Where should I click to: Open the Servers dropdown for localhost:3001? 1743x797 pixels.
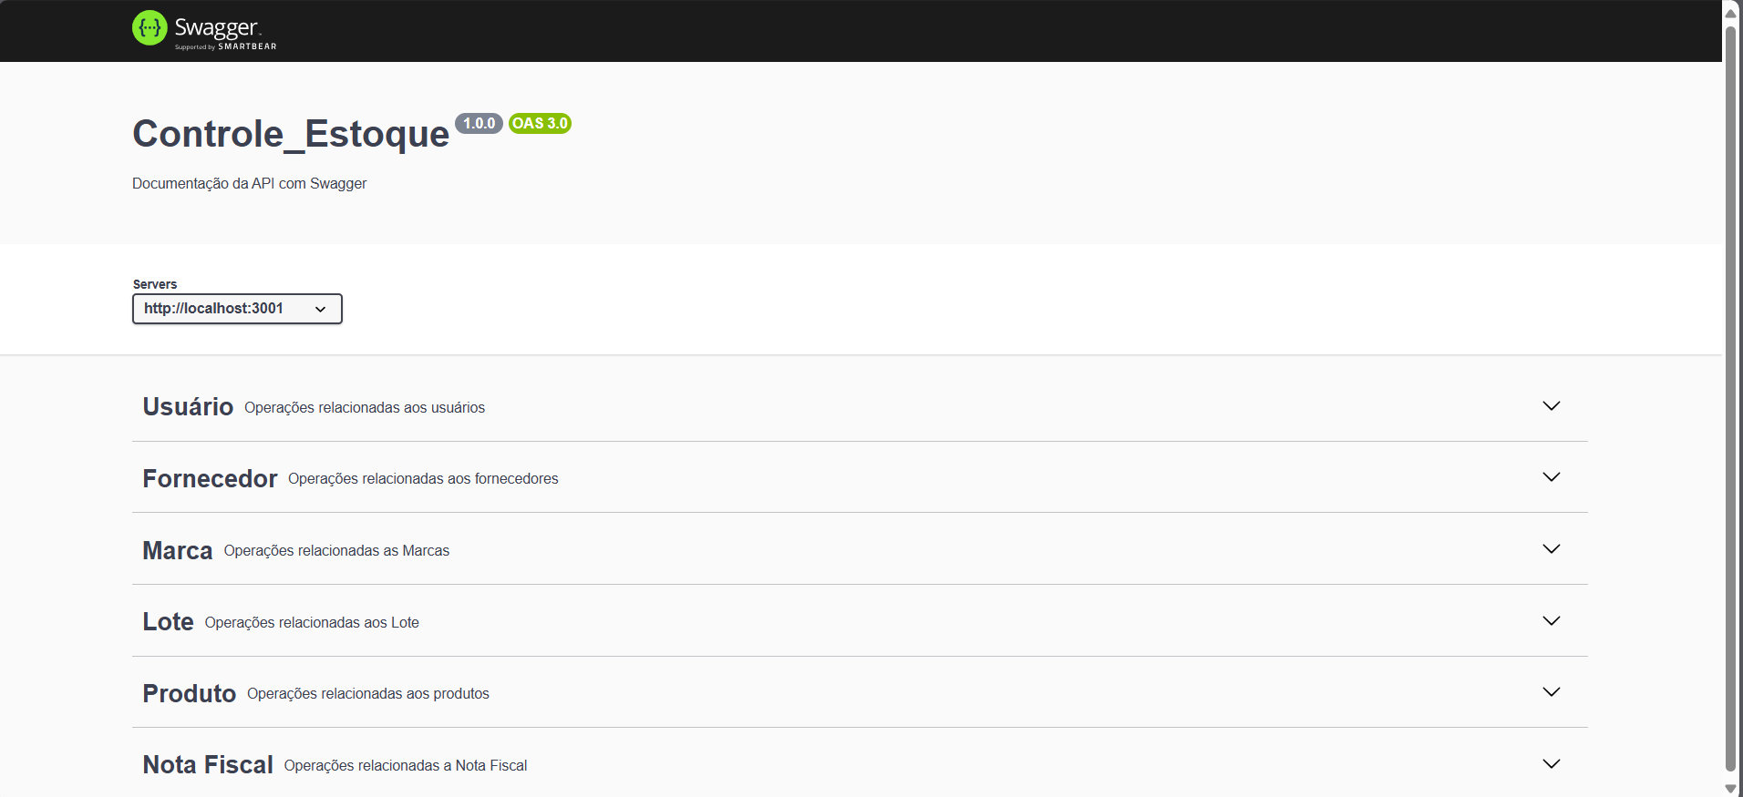pyautogui.click(x=237, y=309)
